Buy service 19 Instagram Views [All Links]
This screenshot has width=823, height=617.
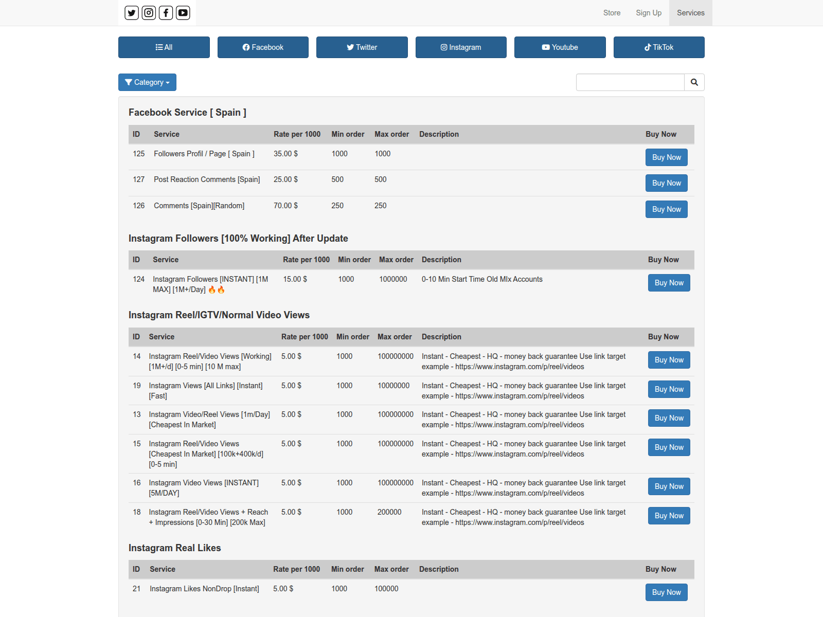coord(669,389)
